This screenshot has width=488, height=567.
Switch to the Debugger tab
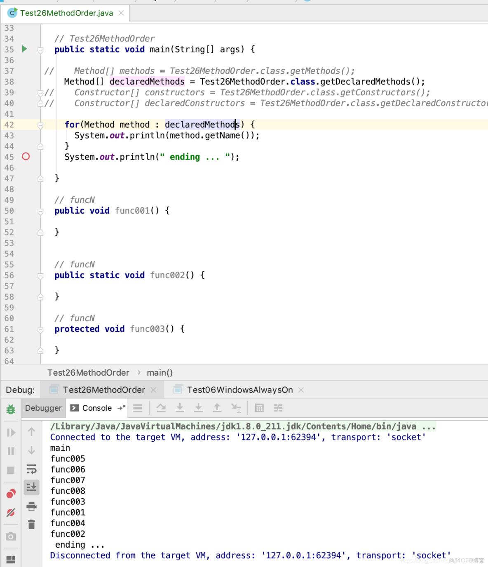pos(43,408)
